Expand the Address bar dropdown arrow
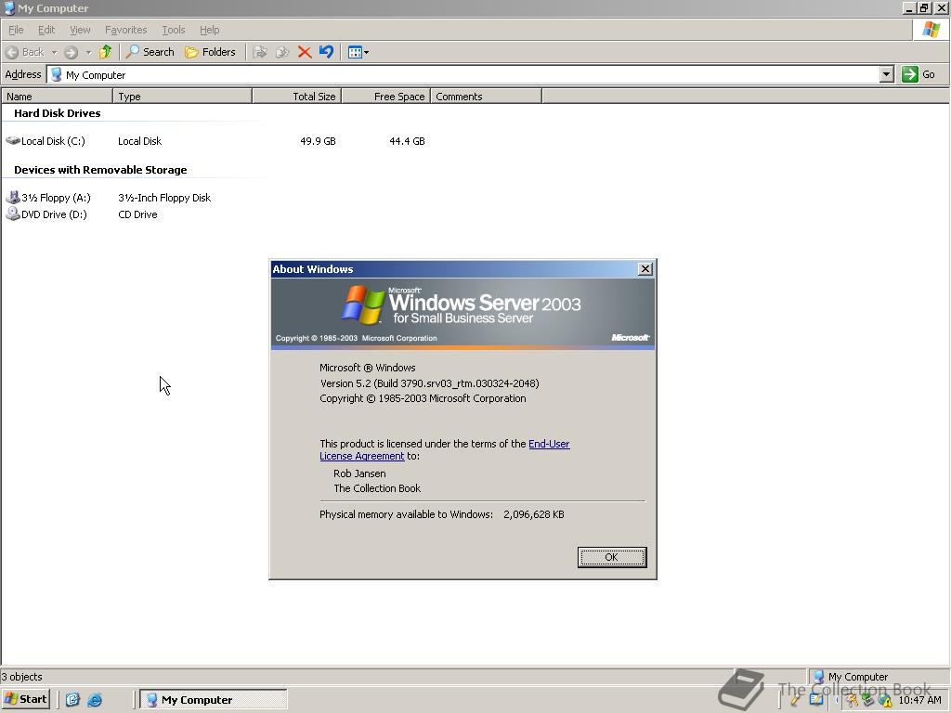The height and width of the screenshot is (713, 951). point(886,74)
